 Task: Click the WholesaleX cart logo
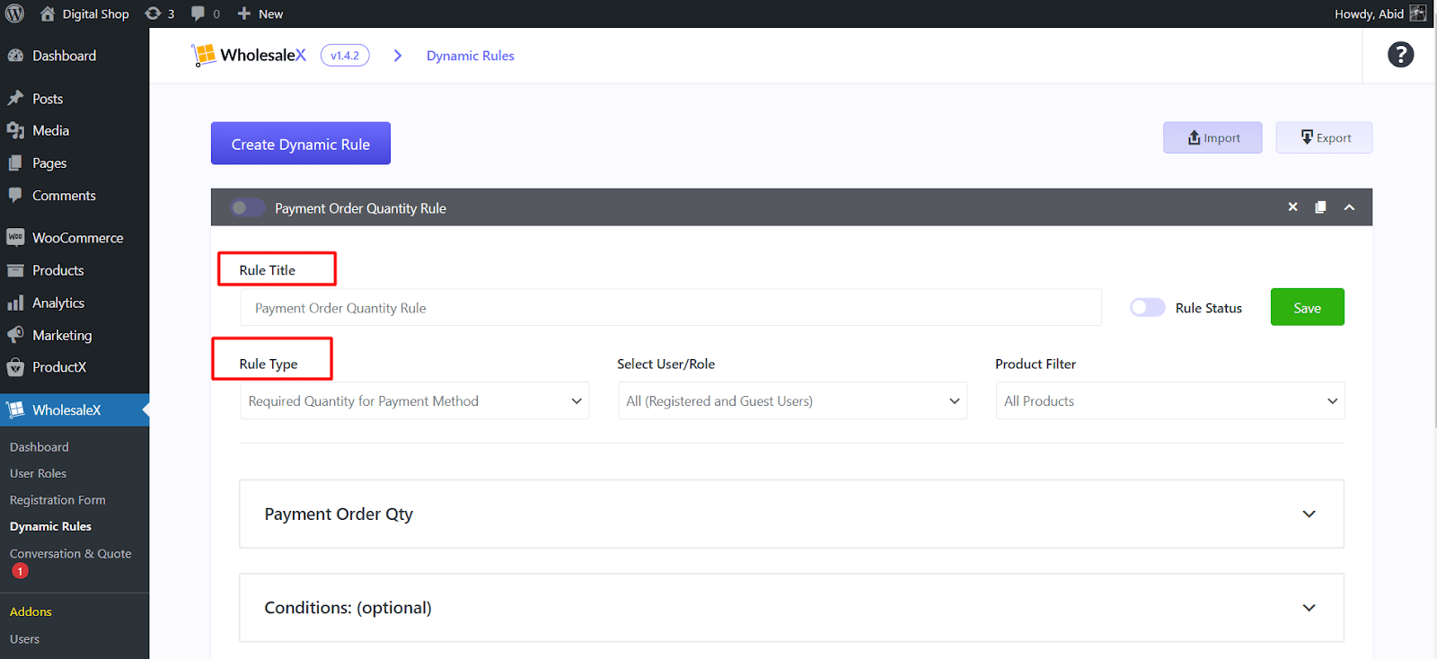(204, 55)
